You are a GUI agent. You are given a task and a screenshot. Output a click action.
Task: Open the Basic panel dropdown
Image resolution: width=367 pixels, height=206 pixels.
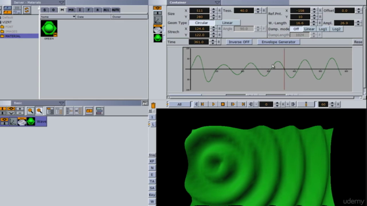point(61,103)
